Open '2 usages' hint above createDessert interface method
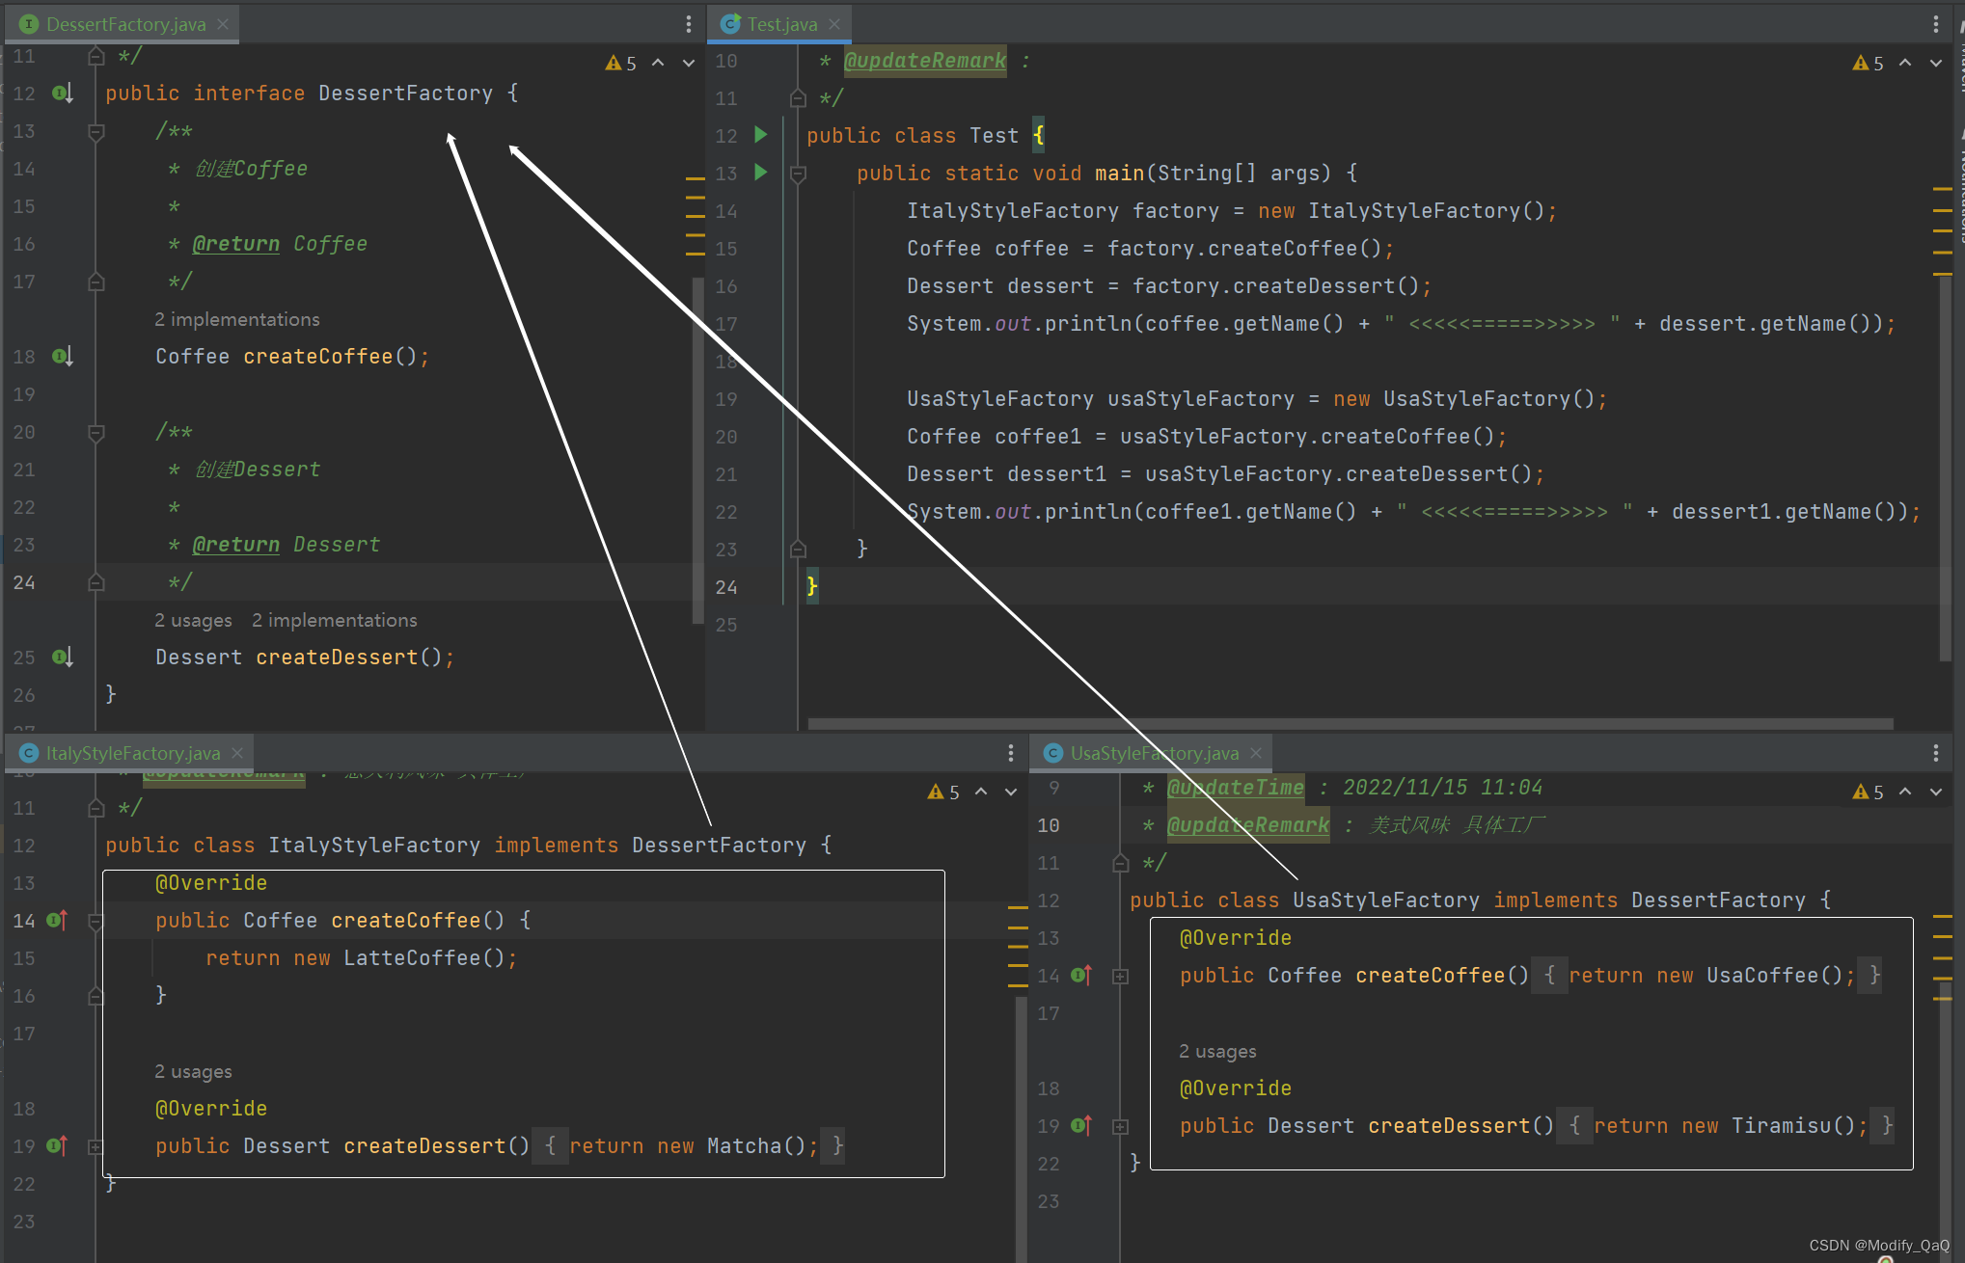Screen dimensions: 1965x1263 (x=193, y=620)
